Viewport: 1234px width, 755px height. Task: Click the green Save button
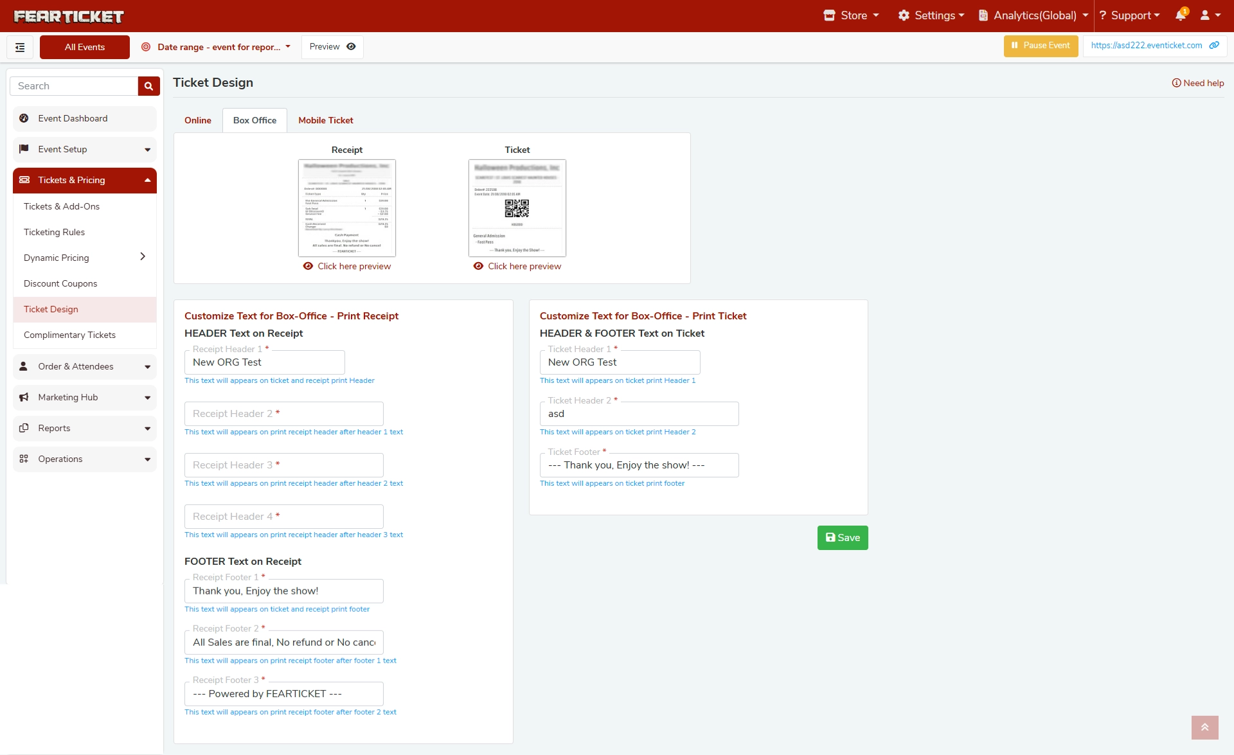click(842, 538)
